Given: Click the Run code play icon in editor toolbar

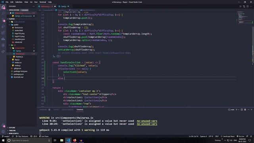Looking at the screenshot, I should coord(241,6).
